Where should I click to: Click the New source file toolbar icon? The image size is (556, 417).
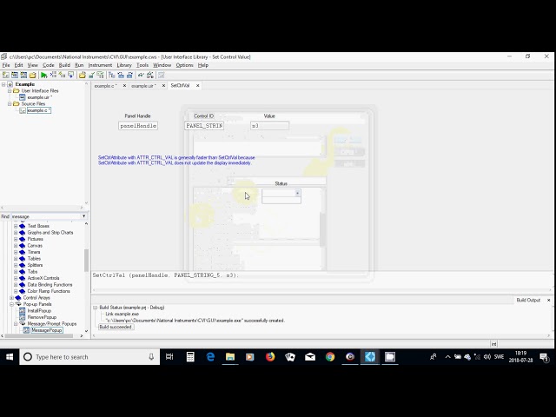[x=6, y=76]
